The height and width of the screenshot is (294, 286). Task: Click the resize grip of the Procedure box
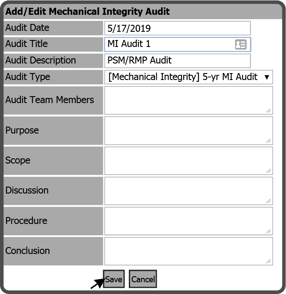(x=268, y=231)
